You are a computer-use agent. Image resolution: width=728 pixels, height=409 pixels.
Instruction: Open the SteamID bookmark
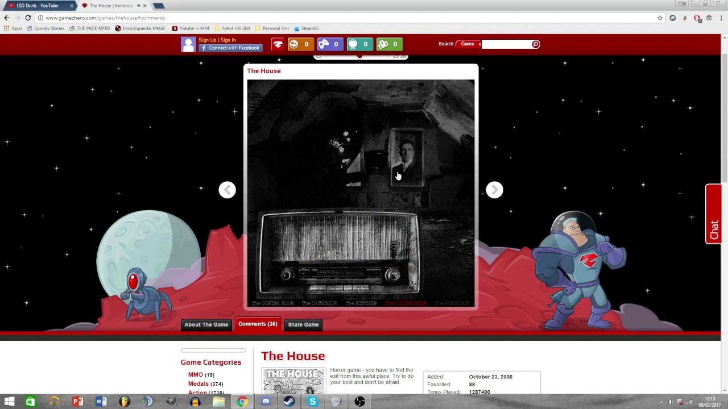click(307, 28)
